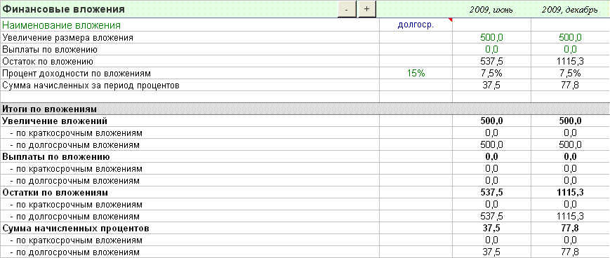Viewport: 610px width, 258px height.
Task: Select the Финансовые вложения title cell
Action: pyautogui.click(x=64, y=9)
